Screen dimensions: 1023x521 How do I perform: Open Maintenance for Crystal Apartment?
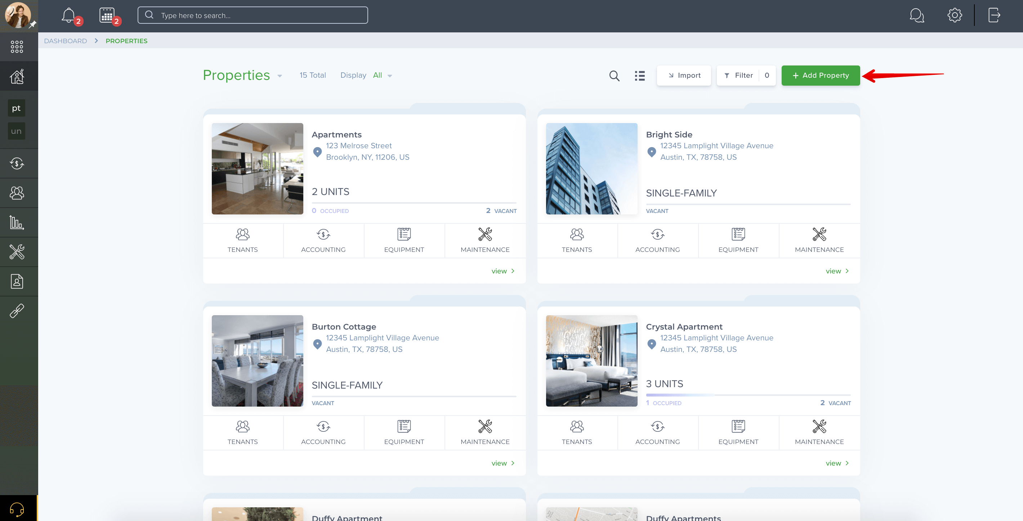pos(819,432)
